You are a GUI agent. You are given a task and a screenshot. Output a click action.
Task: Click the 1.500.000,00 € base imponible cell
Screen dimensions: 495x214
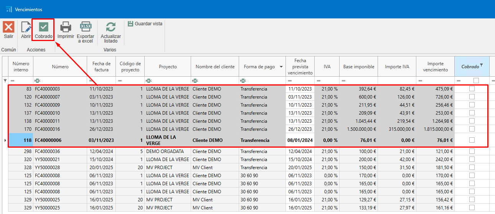coord(359,129)
